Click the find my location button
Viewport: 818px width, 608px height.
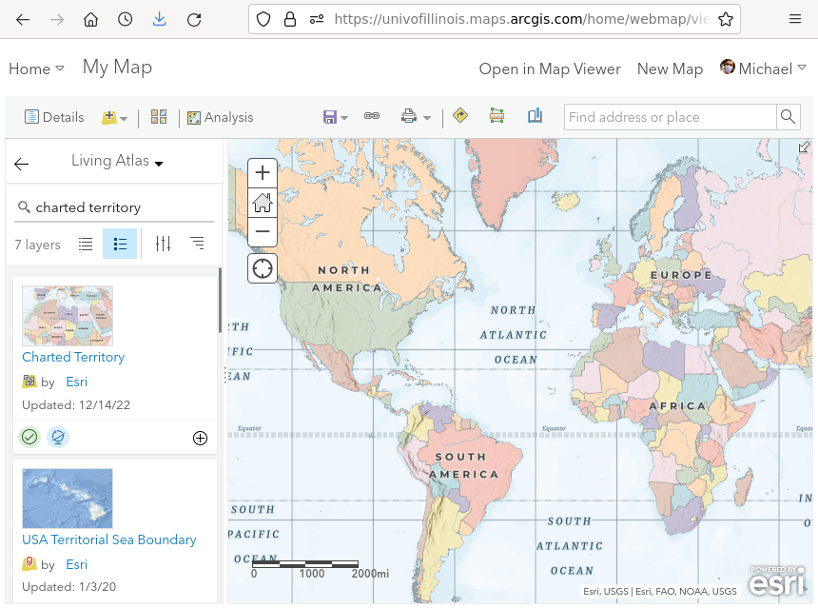[x=263, y=268]
